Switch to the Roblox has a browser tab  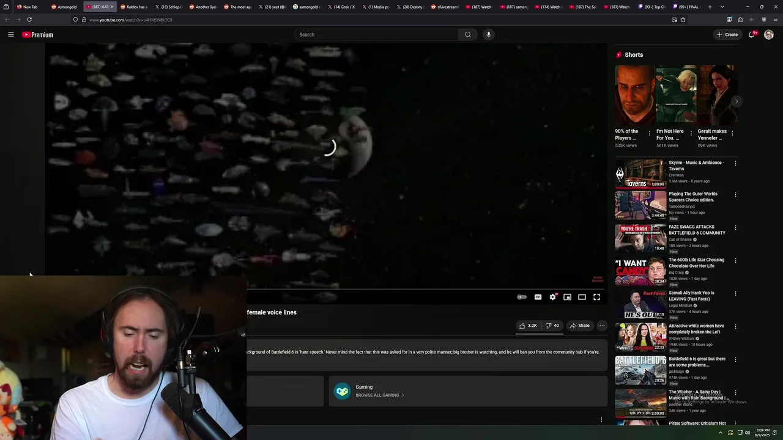[134, 7]
